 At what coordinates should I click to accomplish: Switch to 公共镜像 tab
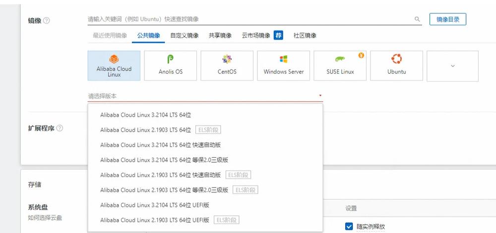coord(149,36)
